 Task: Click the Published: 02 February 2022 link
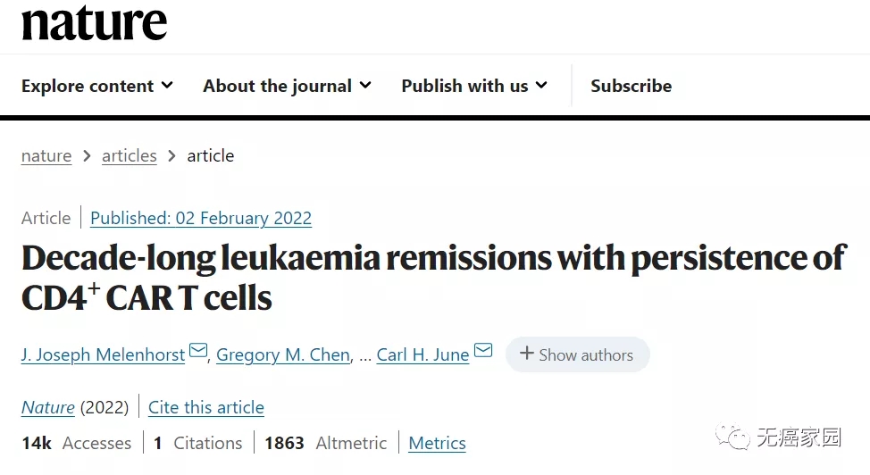click(x=201, y=218)
